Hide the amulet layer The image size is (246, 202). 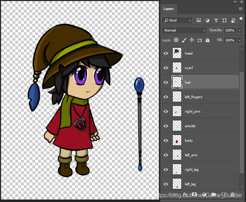[166, 126]
